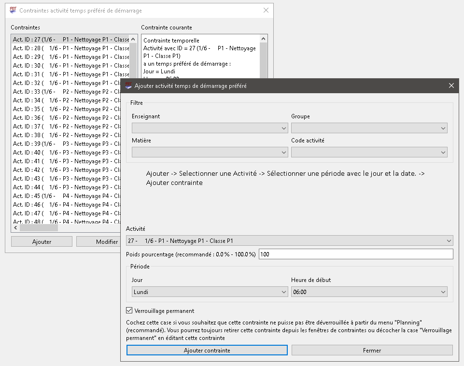Close the Ajouter activité dialog
The image size is (464, 366).
click(x=451, y=85)
